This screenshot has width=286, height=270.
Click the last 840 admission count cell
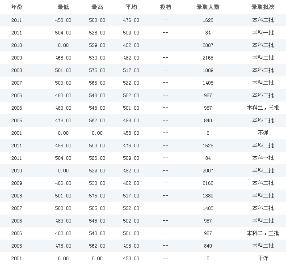208,246
